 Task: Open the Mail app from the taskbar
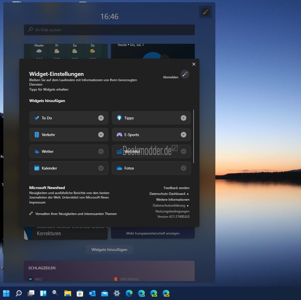104,293
